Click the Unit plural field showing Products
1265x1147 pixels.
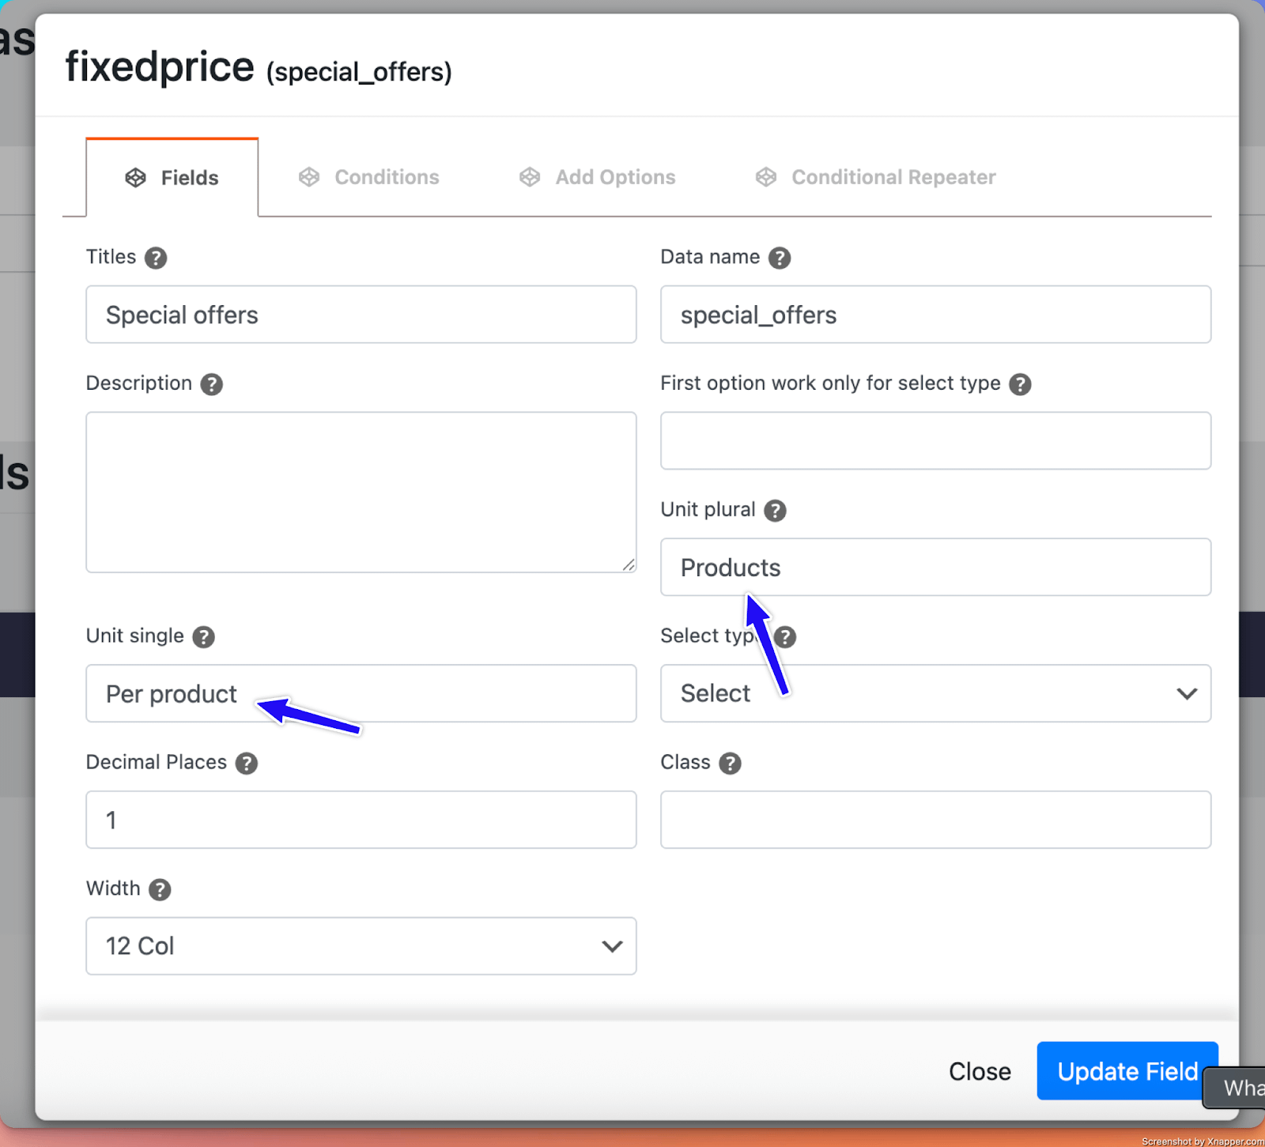pos(935,568)
